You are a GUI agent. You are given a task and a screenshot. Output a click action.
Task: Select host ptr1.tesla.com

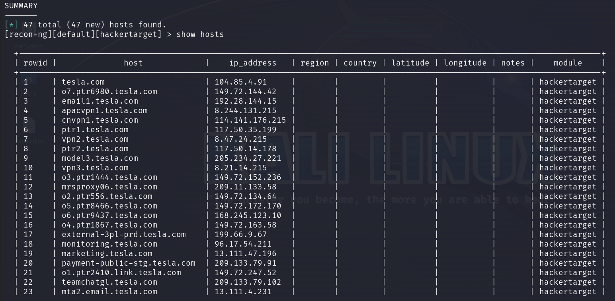95,129
